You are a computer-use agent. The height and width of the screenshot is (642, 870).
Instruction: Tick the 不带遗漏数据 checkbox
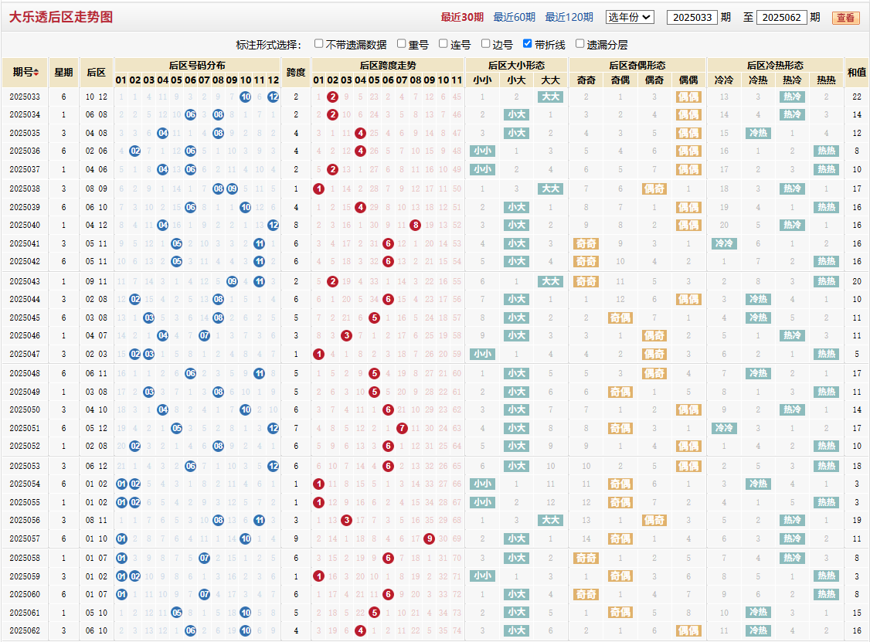[x=318, y=43]
